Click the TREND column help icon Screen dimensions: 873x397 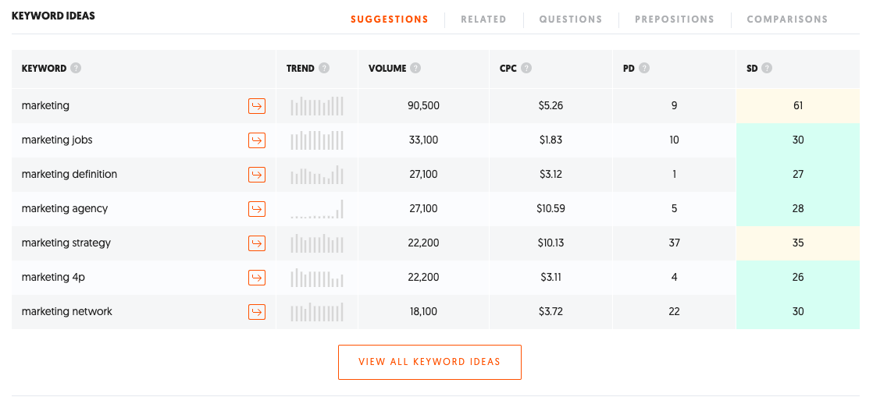click(x=324, y=69)
